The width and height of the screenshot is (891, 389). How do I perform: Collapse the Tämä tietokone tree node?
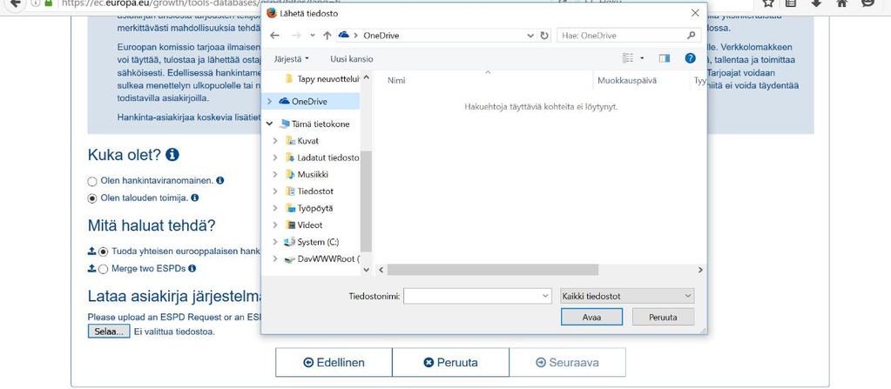[x=270, y=124]
